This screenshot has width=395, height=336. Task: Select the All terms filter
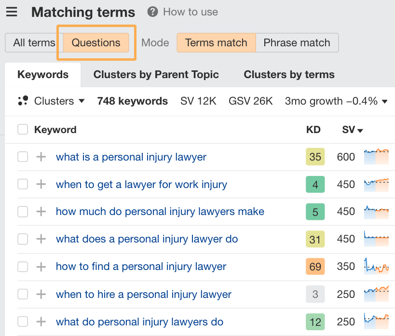32,43
